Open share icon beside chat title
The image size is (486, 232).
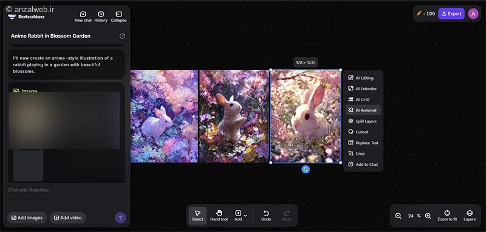pos(122,36)
